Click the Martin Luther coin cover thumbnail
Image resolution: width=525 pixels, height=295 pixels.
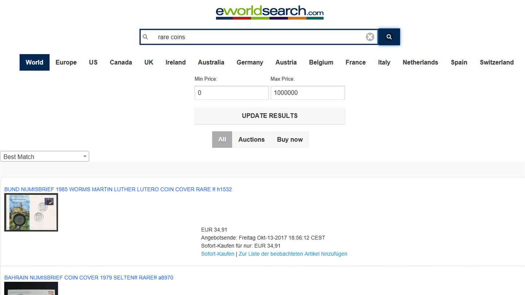31,212
